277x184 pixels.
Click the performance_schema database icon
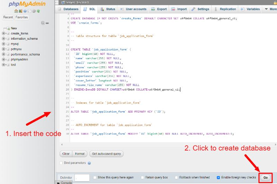click(8, 55)
